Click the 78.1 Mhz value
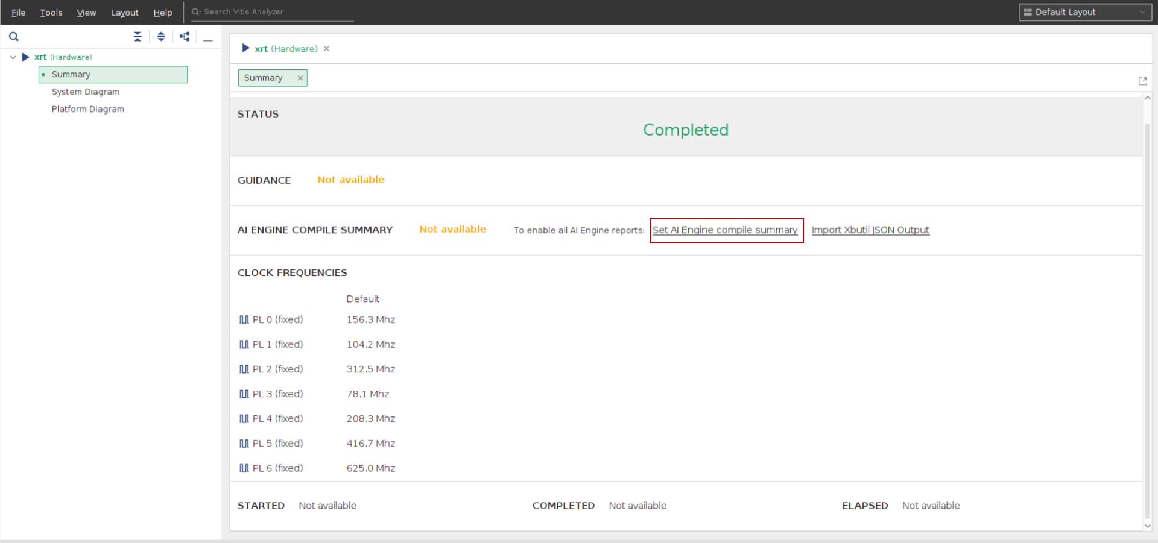The image size is (1158, 543). 368,394
